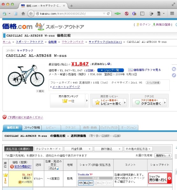This screenshot has width=177, height=190.
Task: Open the browser hamburger menu
Action: coord(172,13)
